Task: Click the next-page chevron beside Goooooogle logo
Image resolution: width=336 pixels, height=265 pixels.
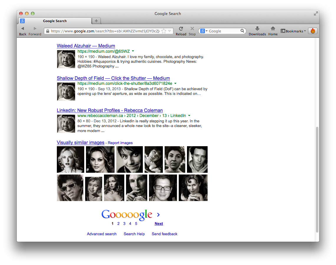Action: [158, 215]
